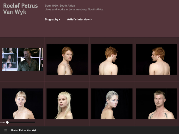The height and width of the screenshot is (134, 179).
Task: Open portrait of red-haired man facing camera
Action: click(x=67, y=59)
